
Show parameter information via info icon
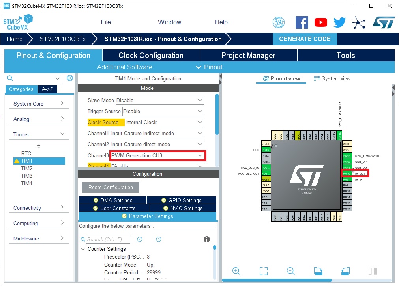pyautogui.click(x=207, y=239)
